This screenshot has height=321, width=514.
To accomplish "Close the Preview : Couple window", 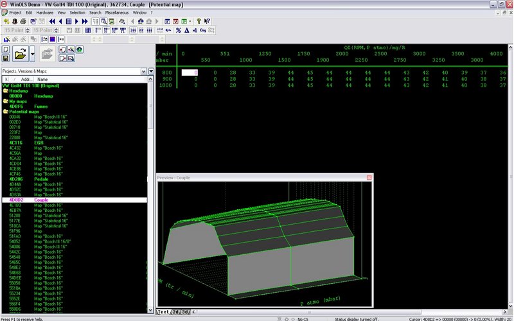I will pos(369,178).
